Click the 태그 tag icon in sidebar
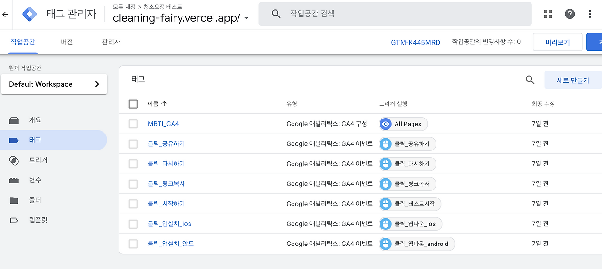 pos(14,140)
